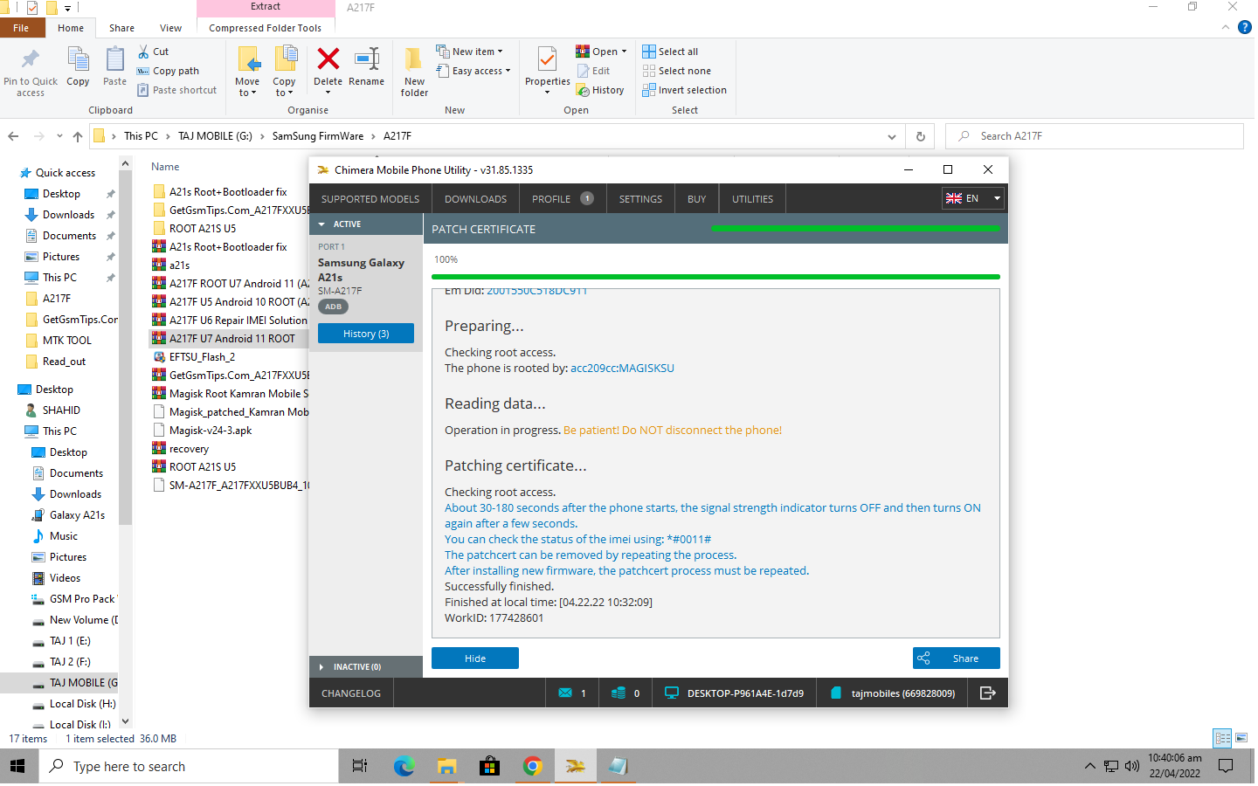Open the SUPPORTED MODELS tab

[370, 199]
